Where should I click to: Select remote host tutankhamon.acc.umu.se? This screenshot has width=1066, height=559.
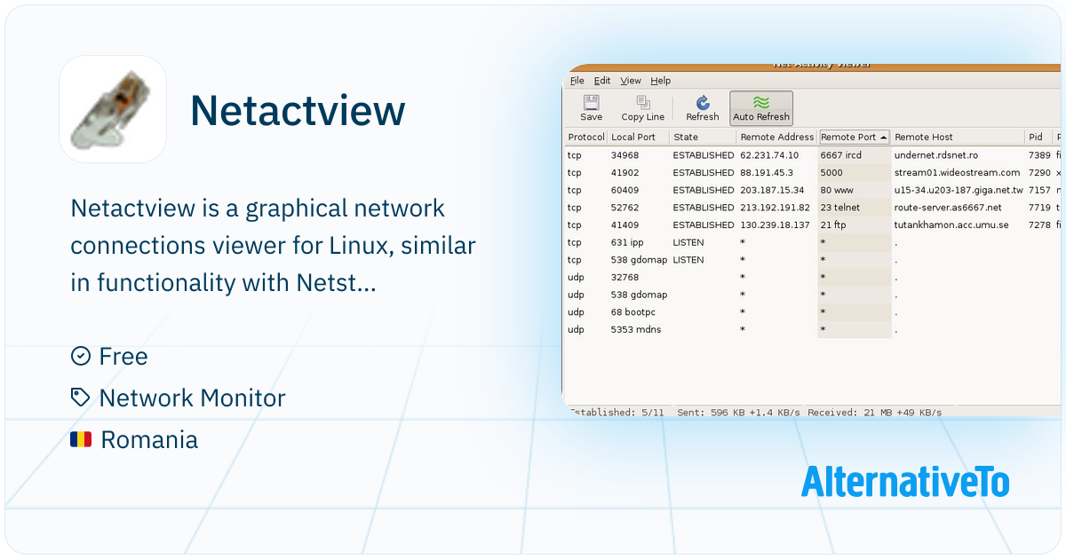[x=951, y=225]
